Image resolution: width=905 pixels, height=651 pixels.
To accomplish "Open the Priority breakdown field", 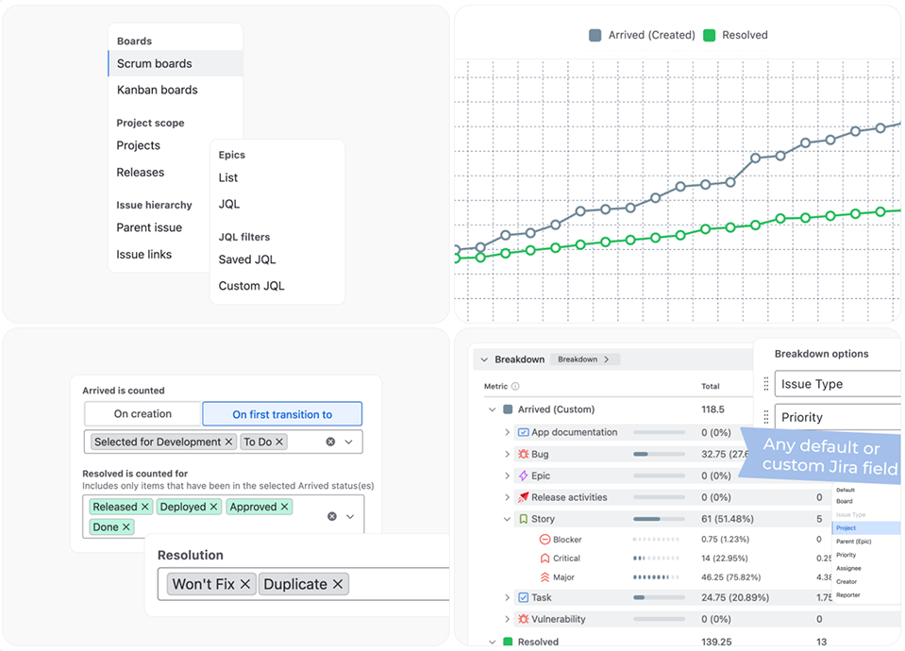I will pyautogui.click(x=837, y=417).
